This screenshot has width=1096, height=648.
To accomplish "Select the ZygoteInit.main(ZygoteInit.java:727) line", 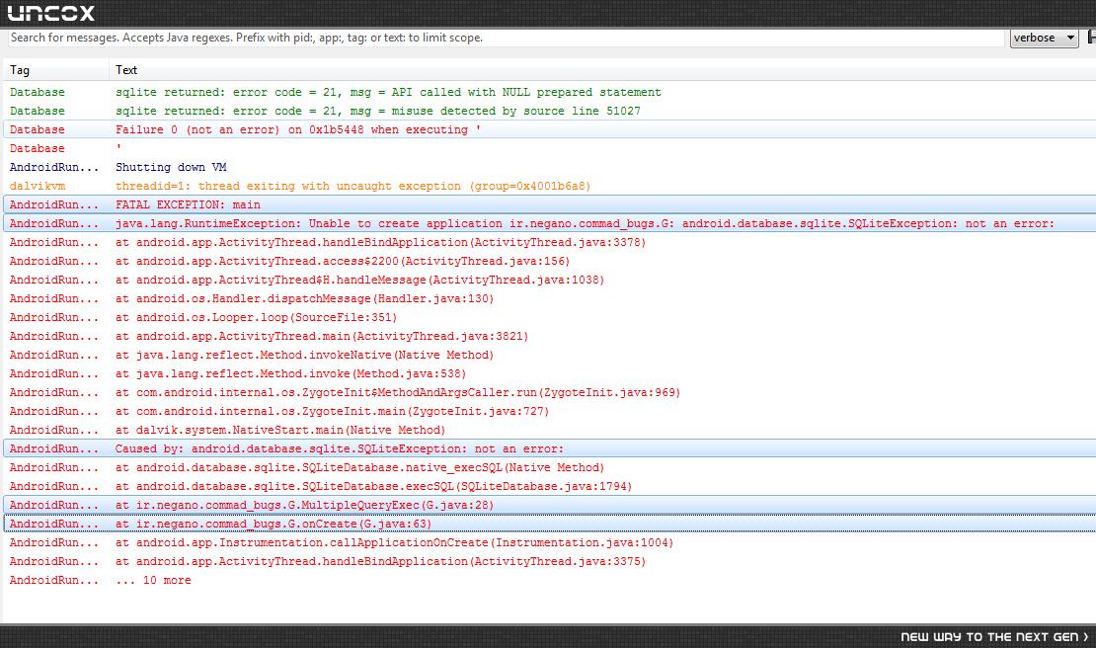I will click(549, 411).
